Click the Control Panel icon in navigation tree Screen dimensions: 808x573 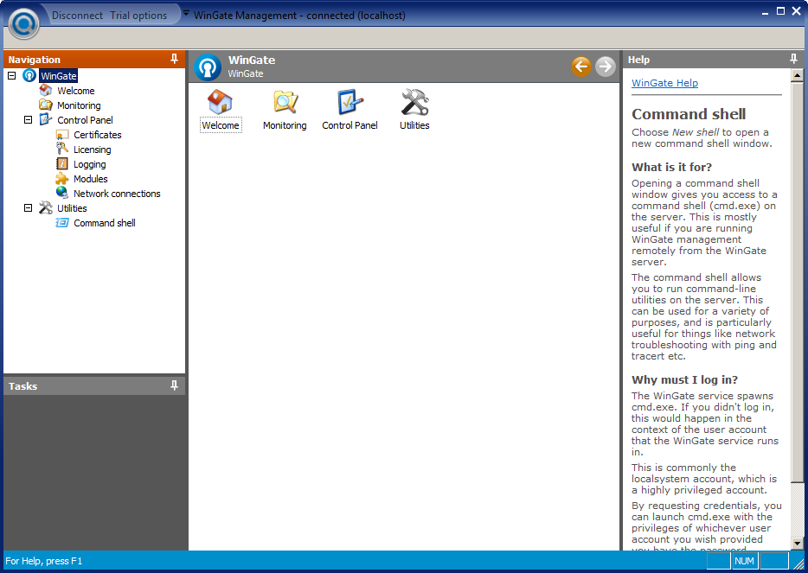pyautogui.click(x=46, y=119)
